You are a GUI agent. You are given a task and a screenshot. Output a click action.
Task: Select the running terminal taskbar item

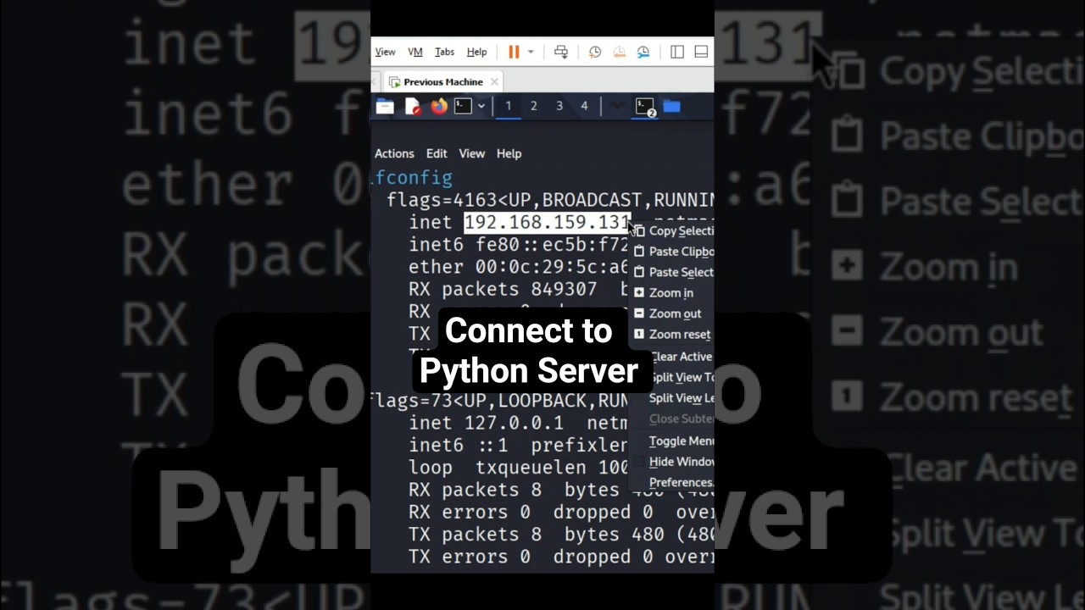pos(646,107)
